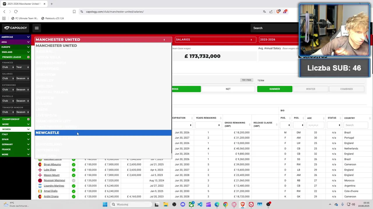
Task: Expand the GERMANY section
Action: (x=15, y=144)
